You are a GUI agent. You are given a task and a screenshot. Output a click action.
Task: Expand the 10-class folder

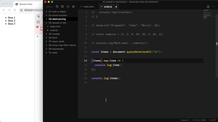coord(46,53)
